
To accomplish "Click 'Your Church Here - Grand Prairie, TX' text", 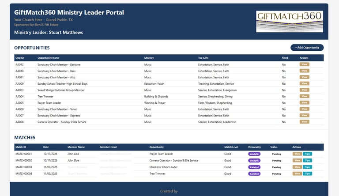I will [43, 20].
